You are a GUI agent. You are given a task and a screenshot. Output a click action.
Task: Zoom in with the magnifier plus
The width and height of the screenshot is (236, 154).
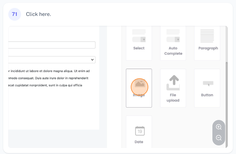[x=219, y=127]
